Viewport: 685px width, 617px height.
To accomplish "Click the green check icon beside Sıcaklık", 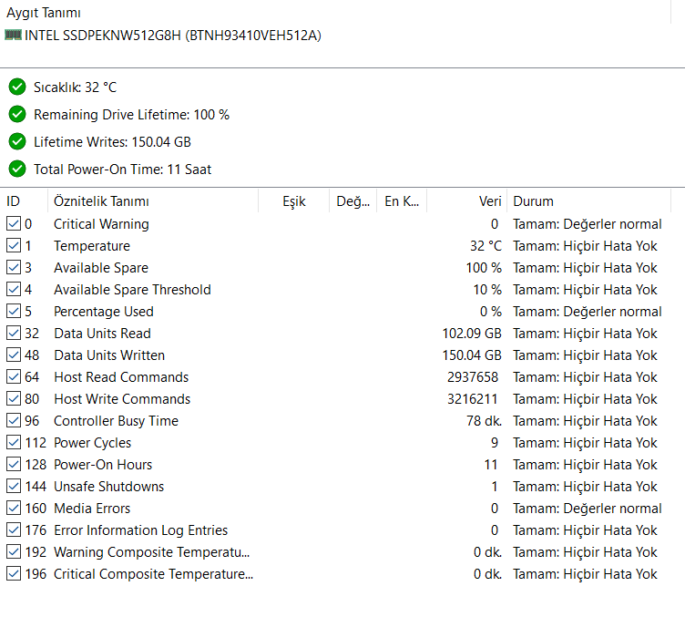I will 17,87.
